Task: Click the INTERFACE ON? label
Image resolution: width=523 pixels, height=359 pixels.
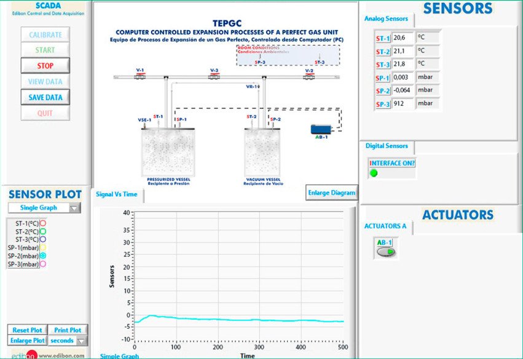Action: (x=392, y=163)
